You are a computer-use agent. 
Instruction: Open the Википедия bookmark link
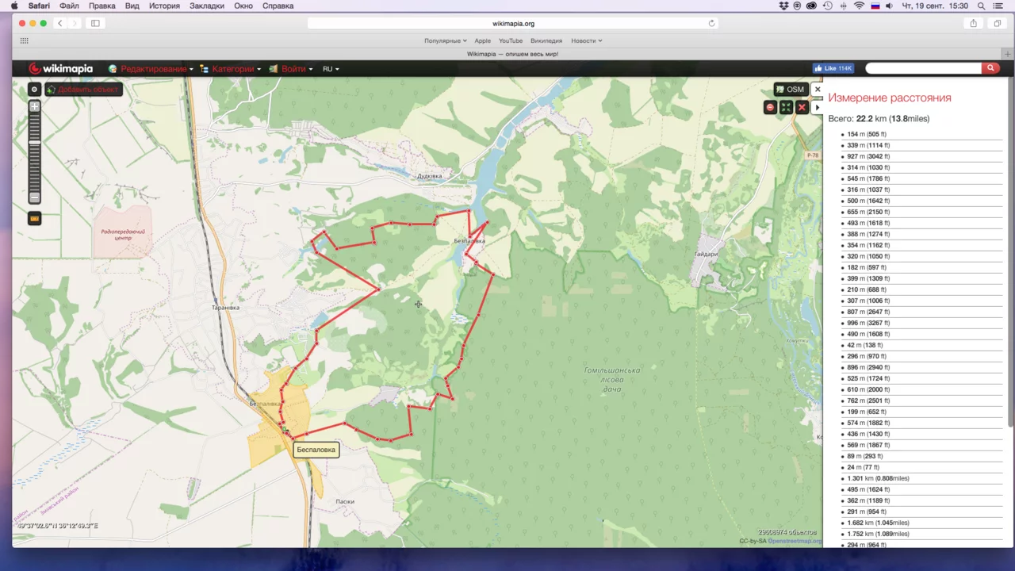point(546,40)
